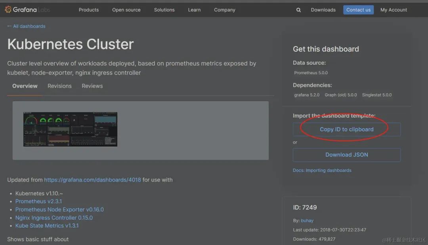Viewport: 428px width, 245px height.
Task: Open My Account
Action: 394,10
